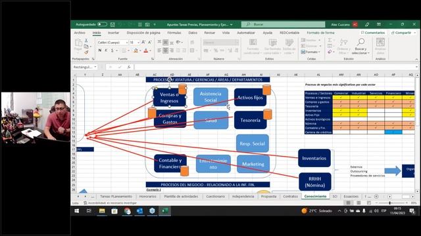The width and height of the screenshot is (421, 236).
Task: Open File Explorer from the taskbar
Action: tap(102, 211)
